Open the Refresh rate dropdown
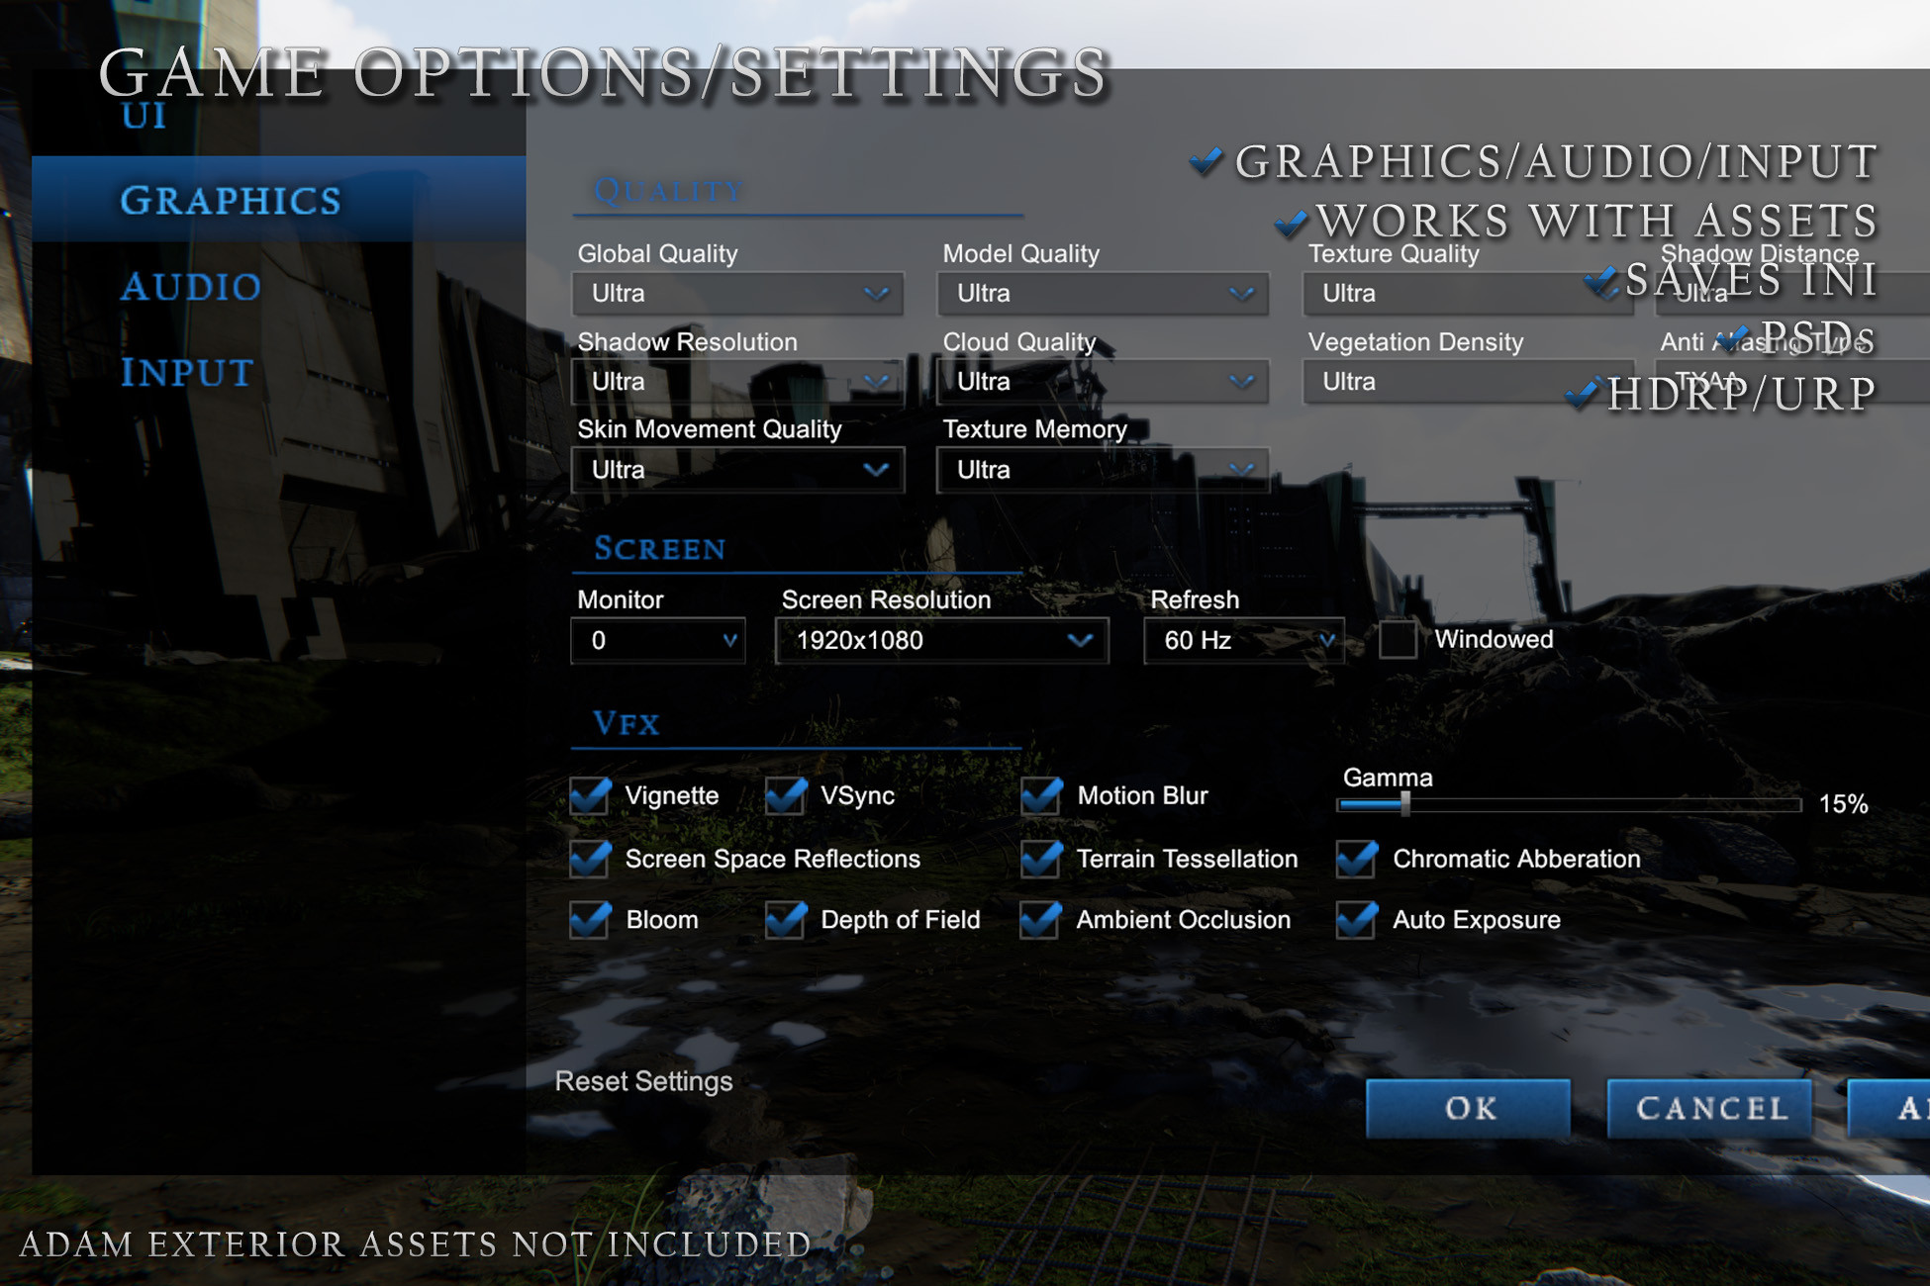 tap(1243, 641)
